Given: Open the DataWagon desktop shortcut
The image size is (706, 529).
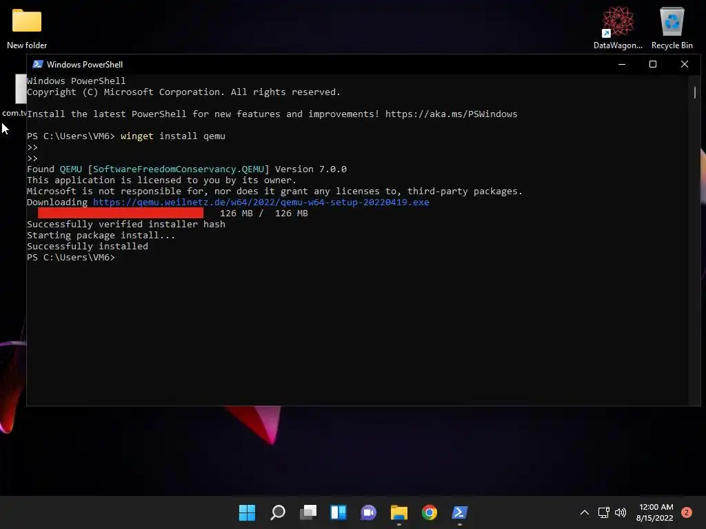Looking at the screenshot, I should (618, 28).
